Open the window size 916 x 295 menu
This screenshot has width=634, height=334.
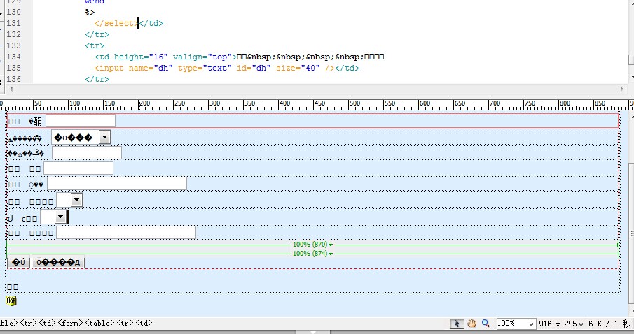[561, 324]
